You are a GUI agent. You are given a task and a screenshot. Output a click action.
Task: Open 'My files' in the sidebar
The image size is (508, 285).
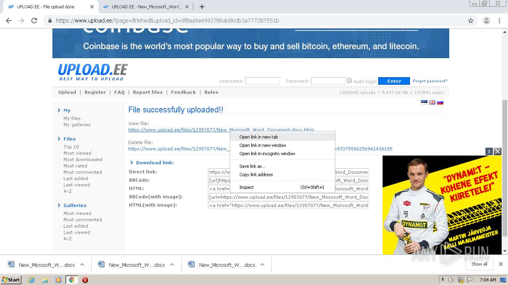click(x=72, y=118)
